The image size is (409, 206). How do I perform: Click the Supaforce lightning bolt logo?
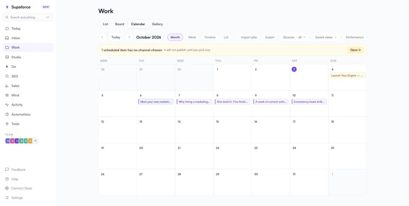coord(7,7)
